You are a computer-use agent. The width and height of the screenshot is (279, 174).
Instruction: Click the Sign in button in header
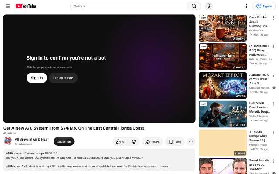click(x=264, y=6)
